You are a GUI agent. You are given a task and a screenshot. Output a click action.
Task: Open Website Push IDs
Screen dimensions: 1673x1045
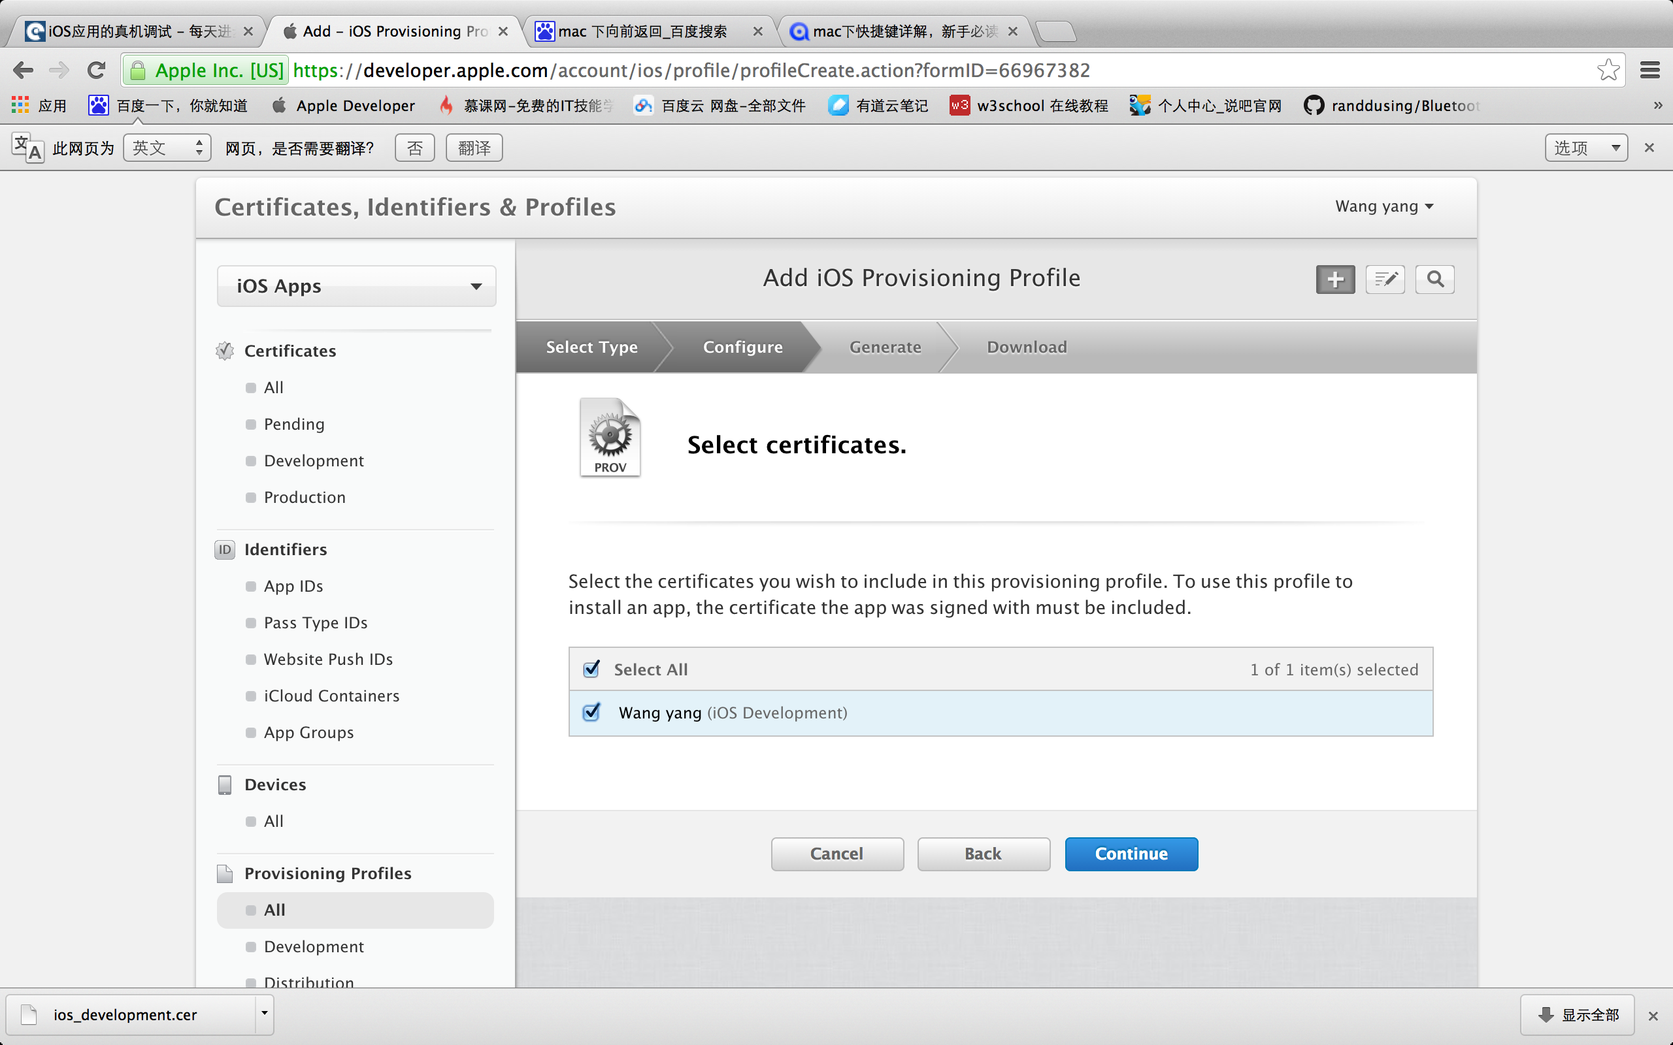tap(327, 658)
